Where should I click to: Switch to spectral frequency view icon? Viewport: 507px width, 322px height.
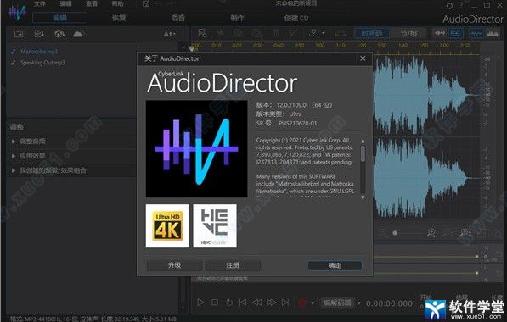[x=493, y=33]
